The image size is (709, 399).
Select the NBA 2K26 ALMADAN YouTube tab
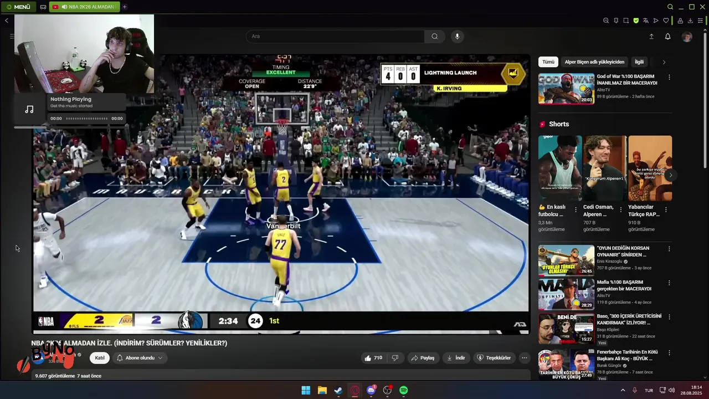(84, 7)
